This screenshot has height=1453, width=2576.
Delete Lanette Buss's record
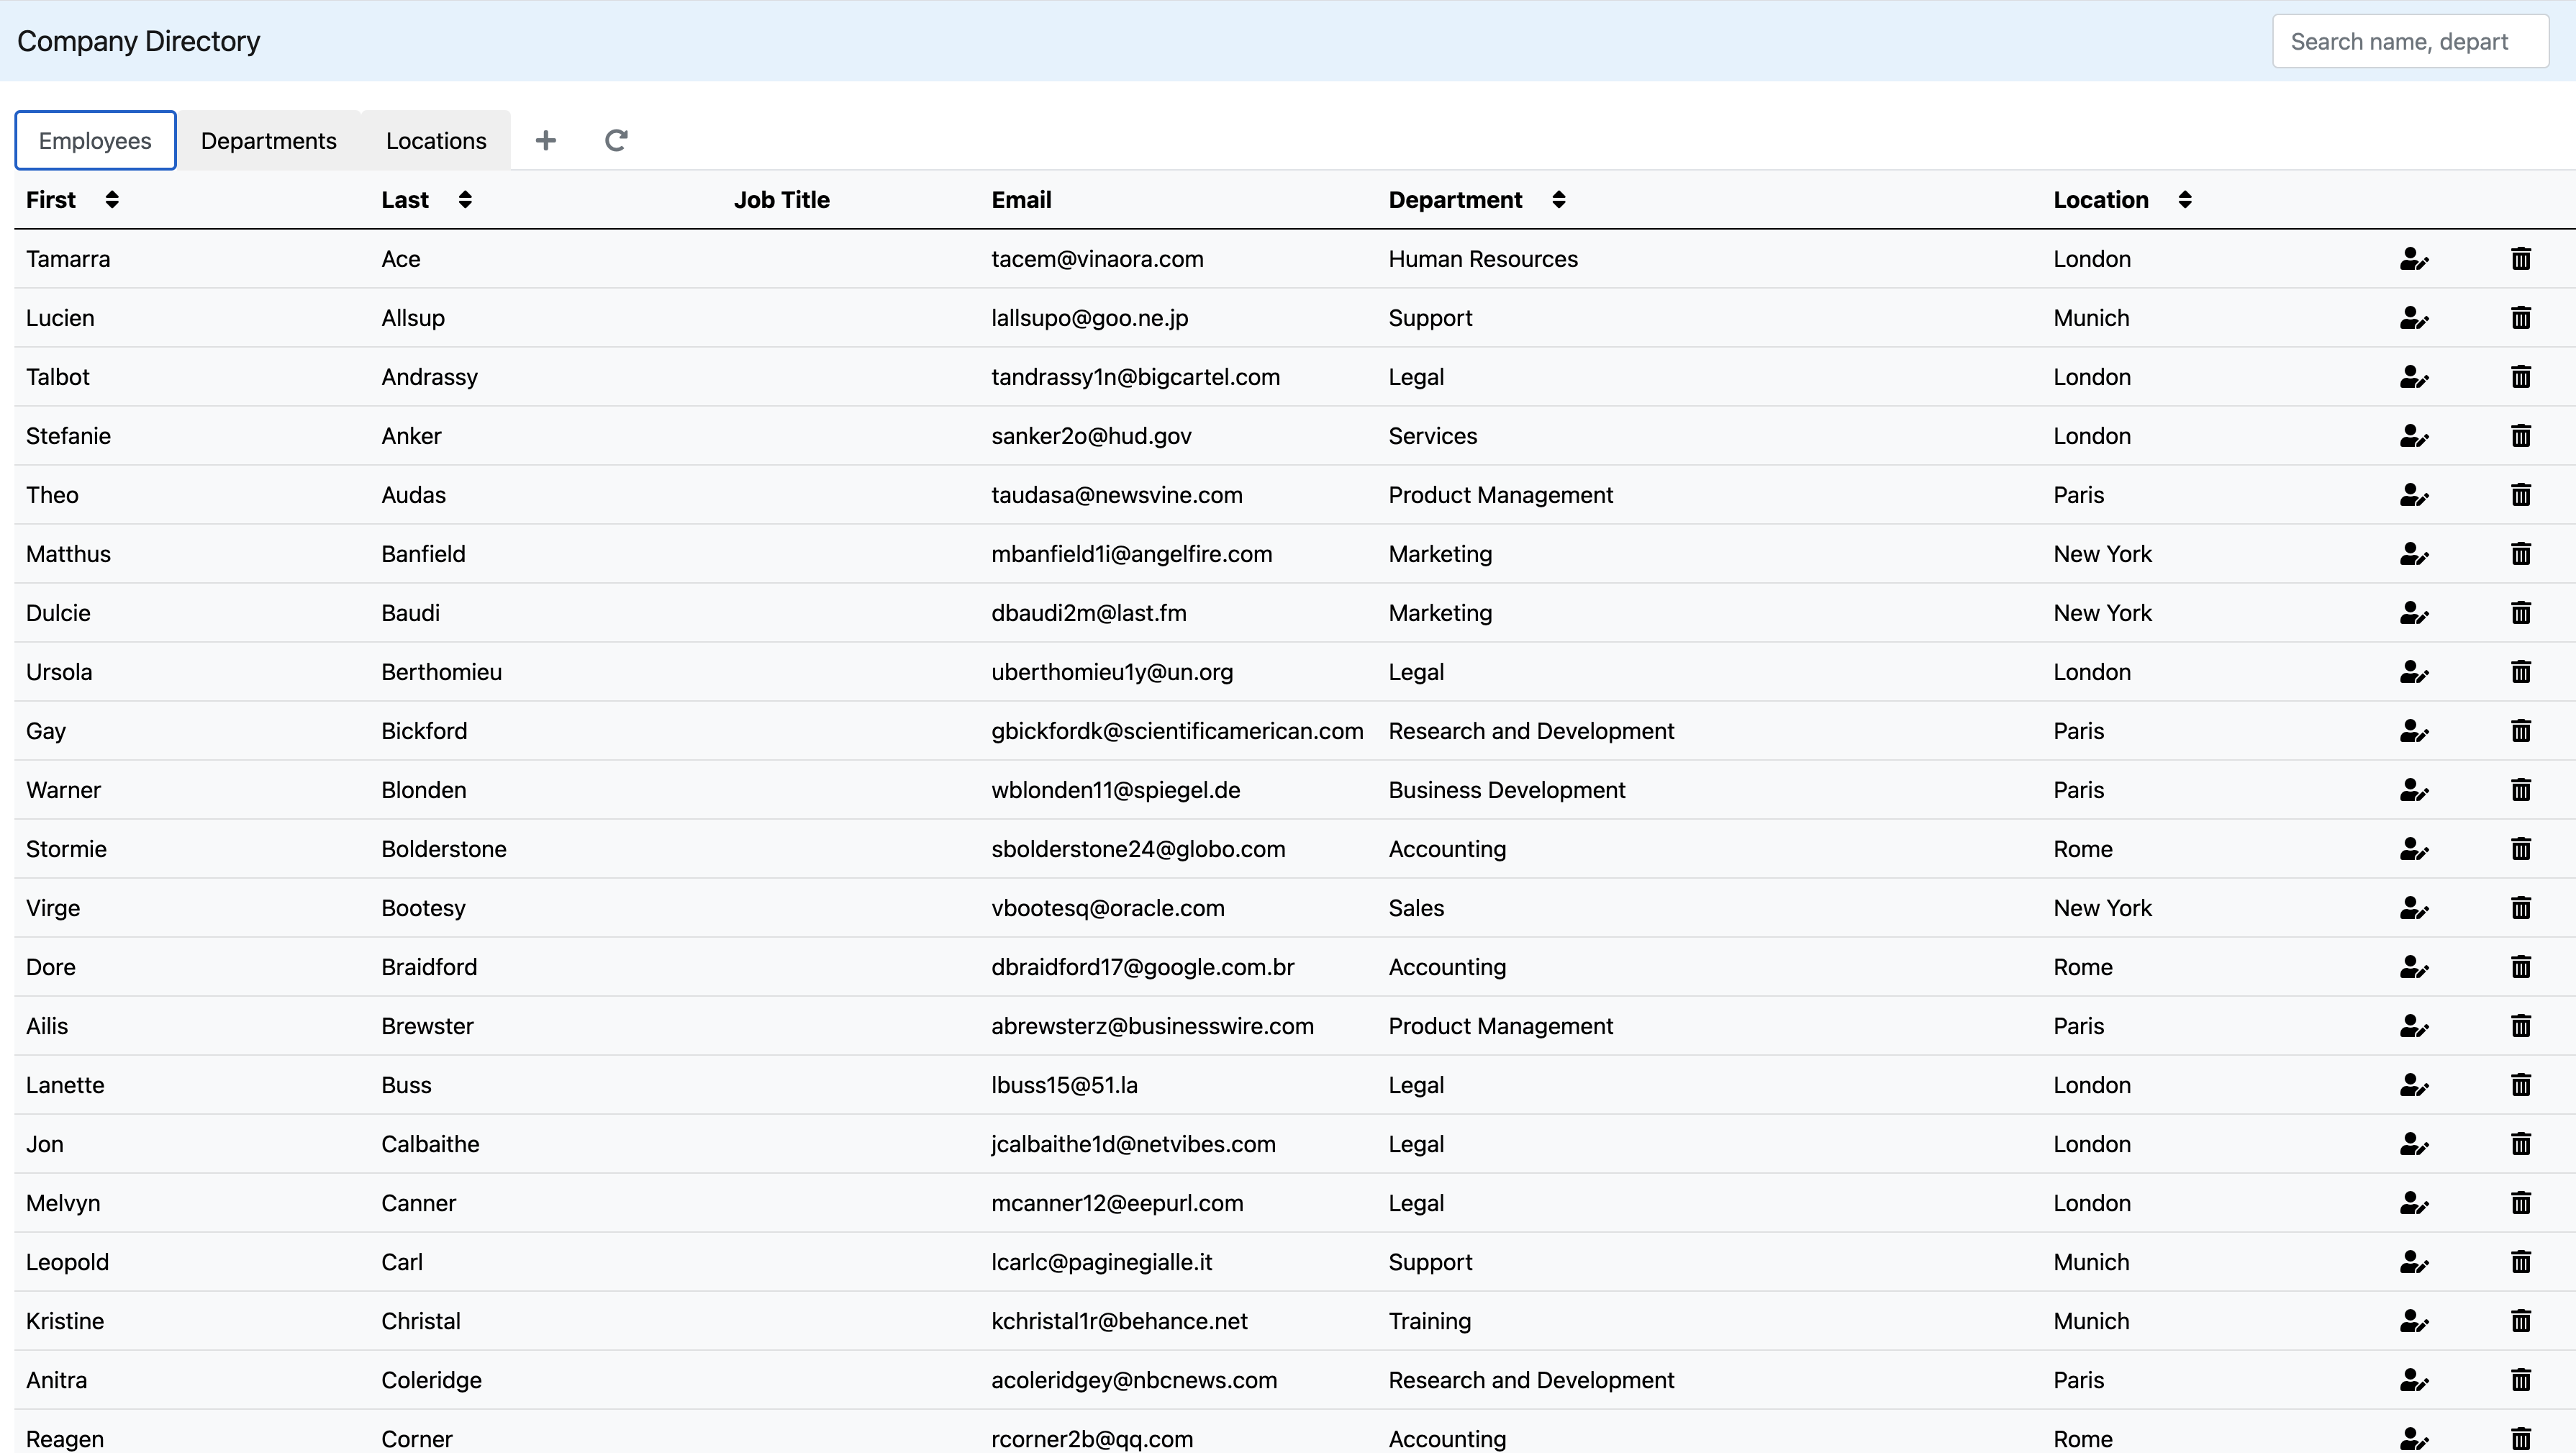(x=2521, y=1085)
